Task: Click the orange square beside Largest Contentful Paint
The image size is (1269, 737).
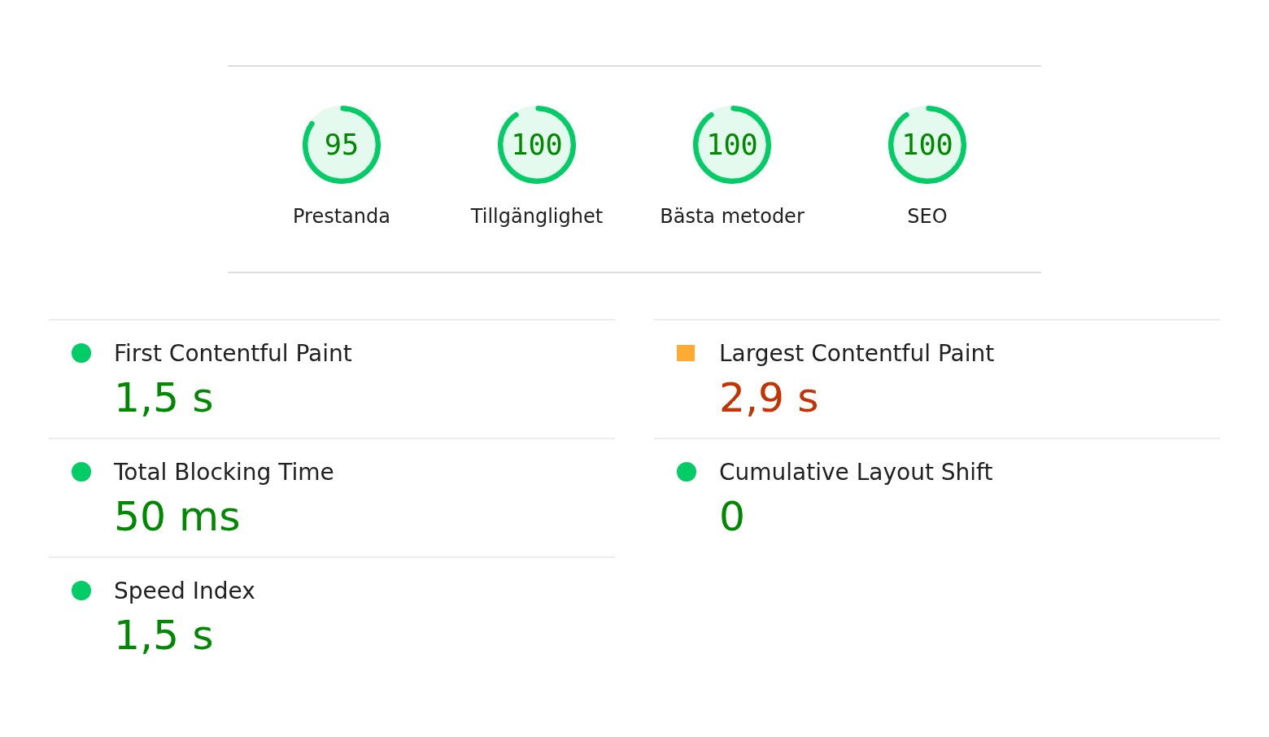Action: [x=686, y=353]
